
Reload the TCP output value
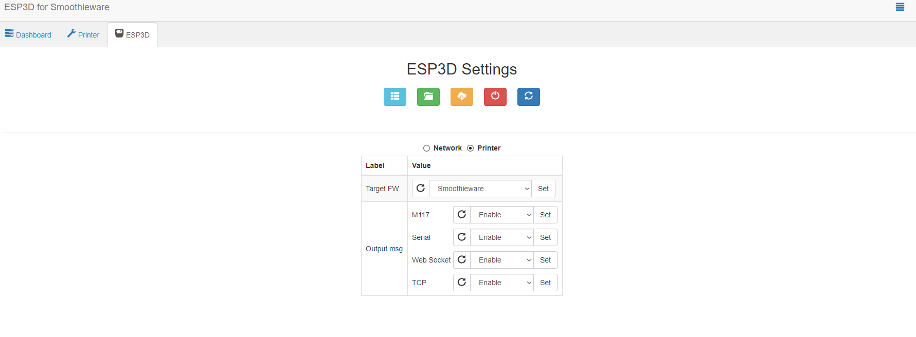(x=462, y=283)
